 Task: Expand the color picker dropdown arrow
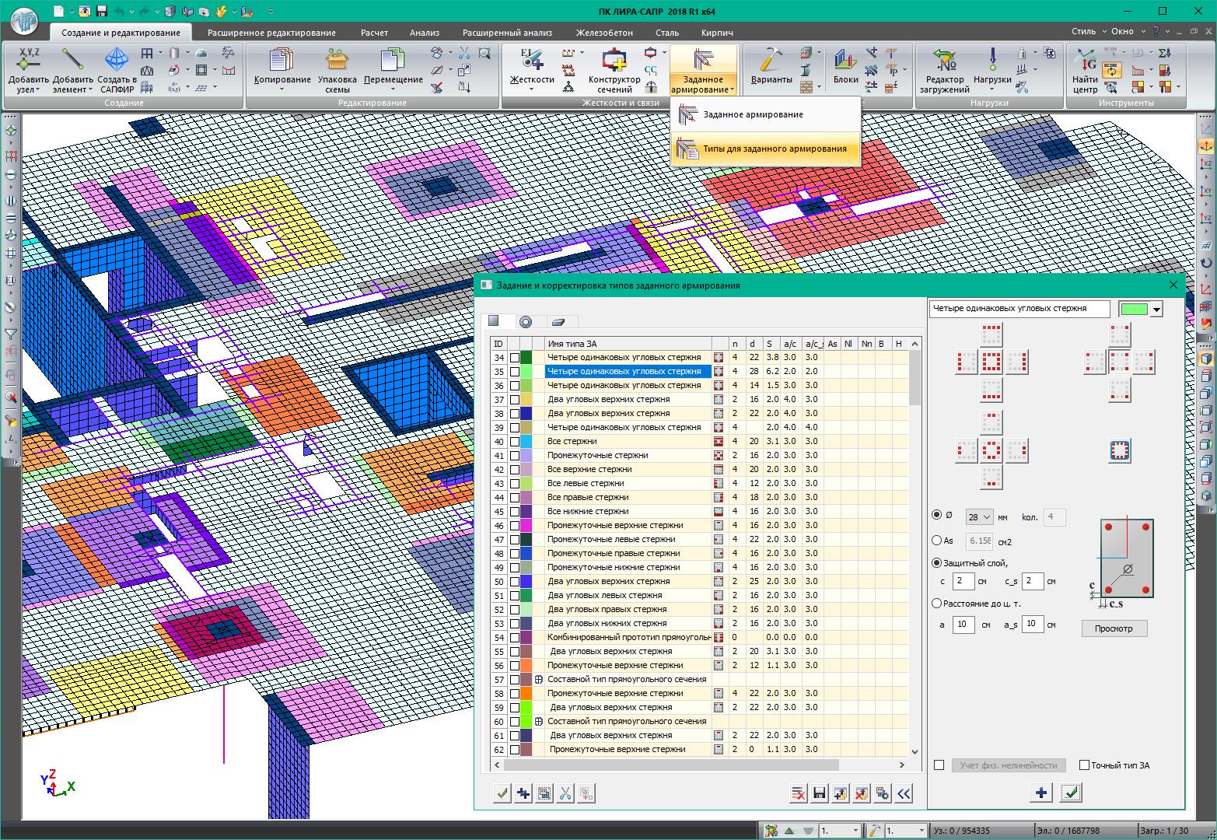pos(1156,310)
